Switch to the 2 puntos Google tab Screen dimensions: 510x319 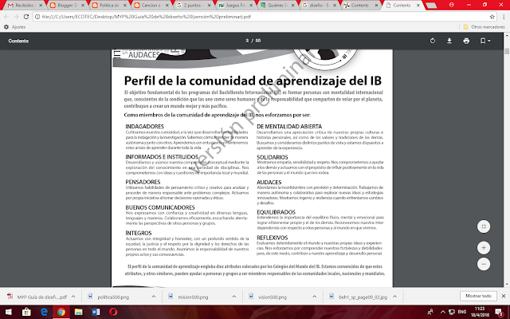tap(193, 6)
